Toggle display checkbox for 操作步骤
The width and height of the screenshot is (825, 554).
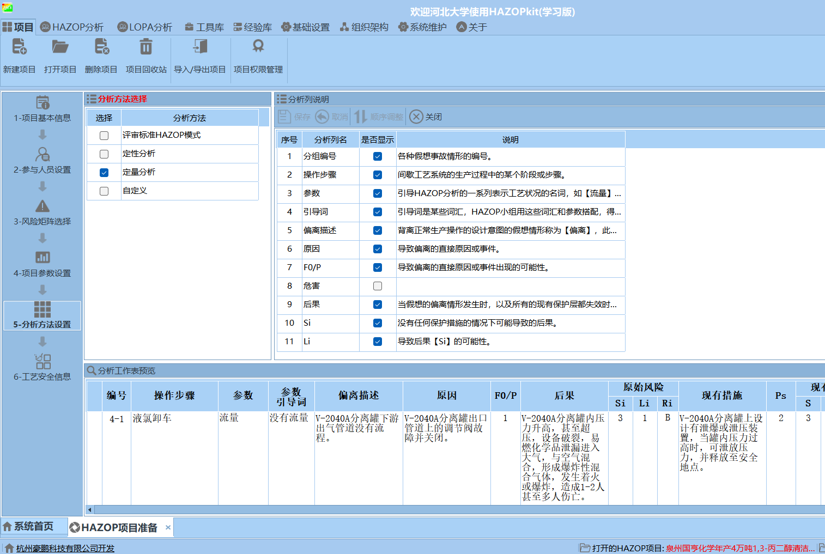point(378,175)
